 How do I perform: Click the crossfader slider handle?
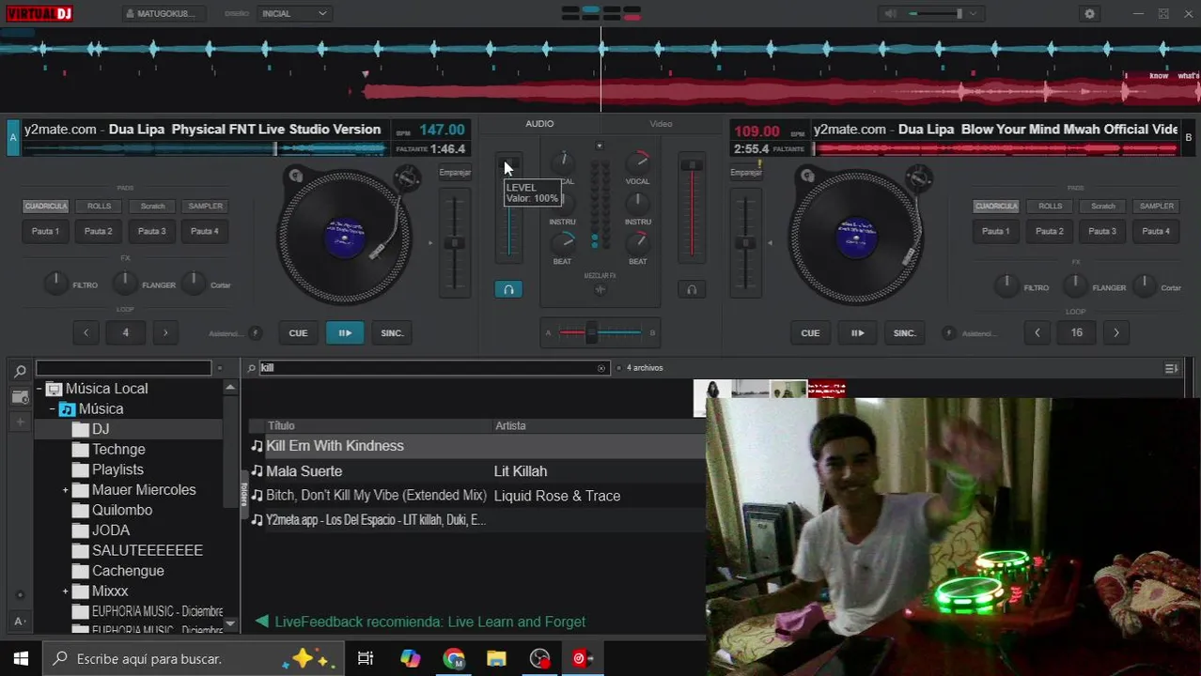point(591,332)
